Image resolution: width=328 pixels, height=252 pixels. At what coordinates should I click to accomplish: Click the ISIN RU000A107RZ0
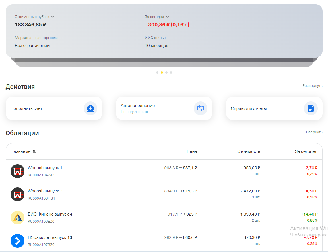[41, 245]
